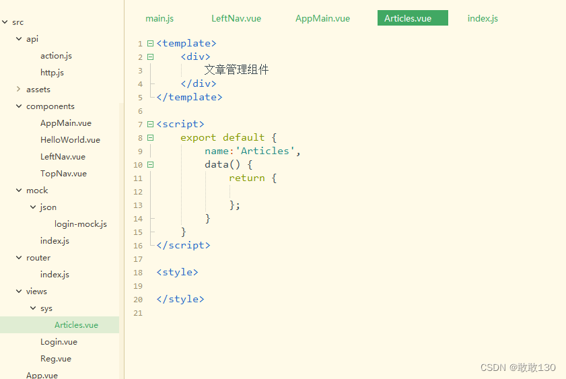Screen dimensions: 566x379
Task: Click the file tree vertical scrollbar
Action: click(121, 240)
